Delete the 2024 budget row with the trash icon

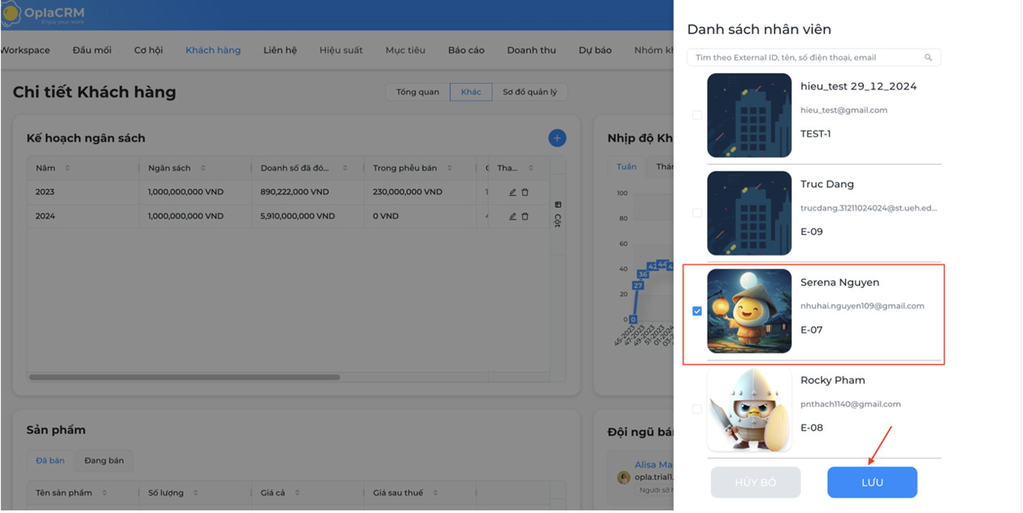point(524,216)
